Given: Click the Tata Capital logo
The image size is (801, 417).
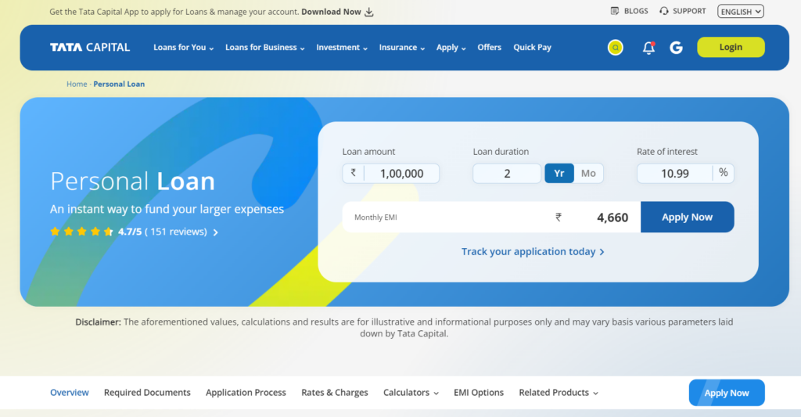Looking at the screenshot, I should [90, 47].
